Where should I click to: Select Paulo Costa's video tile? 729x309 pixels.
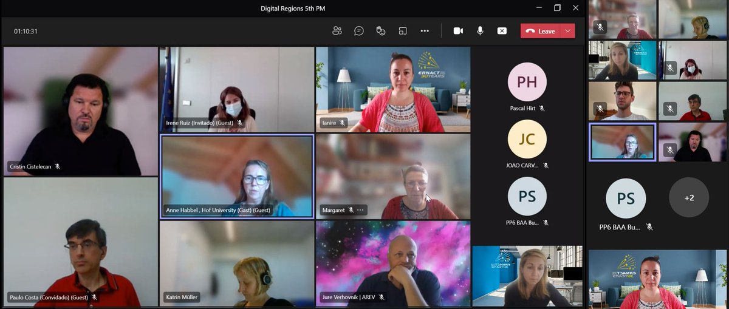[80, 242]
